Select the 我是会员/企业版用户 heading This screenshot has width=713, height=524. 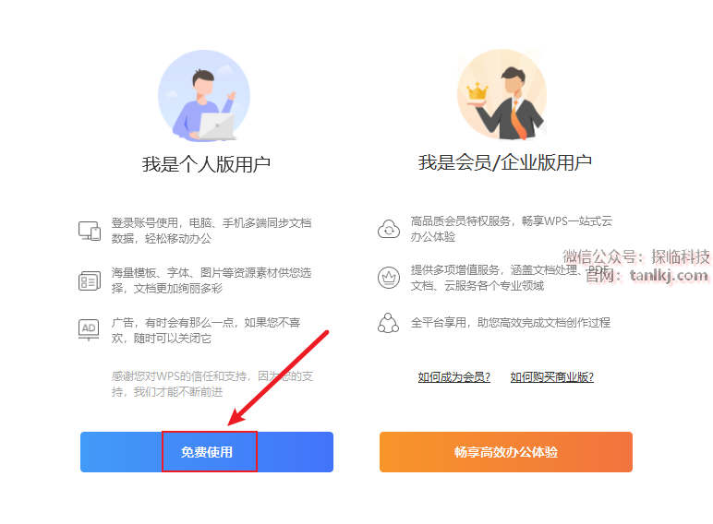[505, 162]
